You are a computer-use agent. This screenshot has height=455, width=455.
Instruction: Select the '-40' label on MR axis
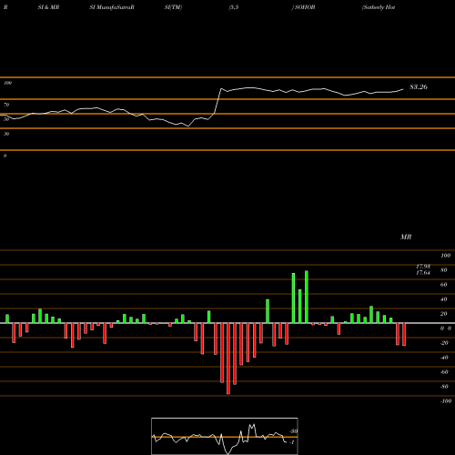(444, 358)
